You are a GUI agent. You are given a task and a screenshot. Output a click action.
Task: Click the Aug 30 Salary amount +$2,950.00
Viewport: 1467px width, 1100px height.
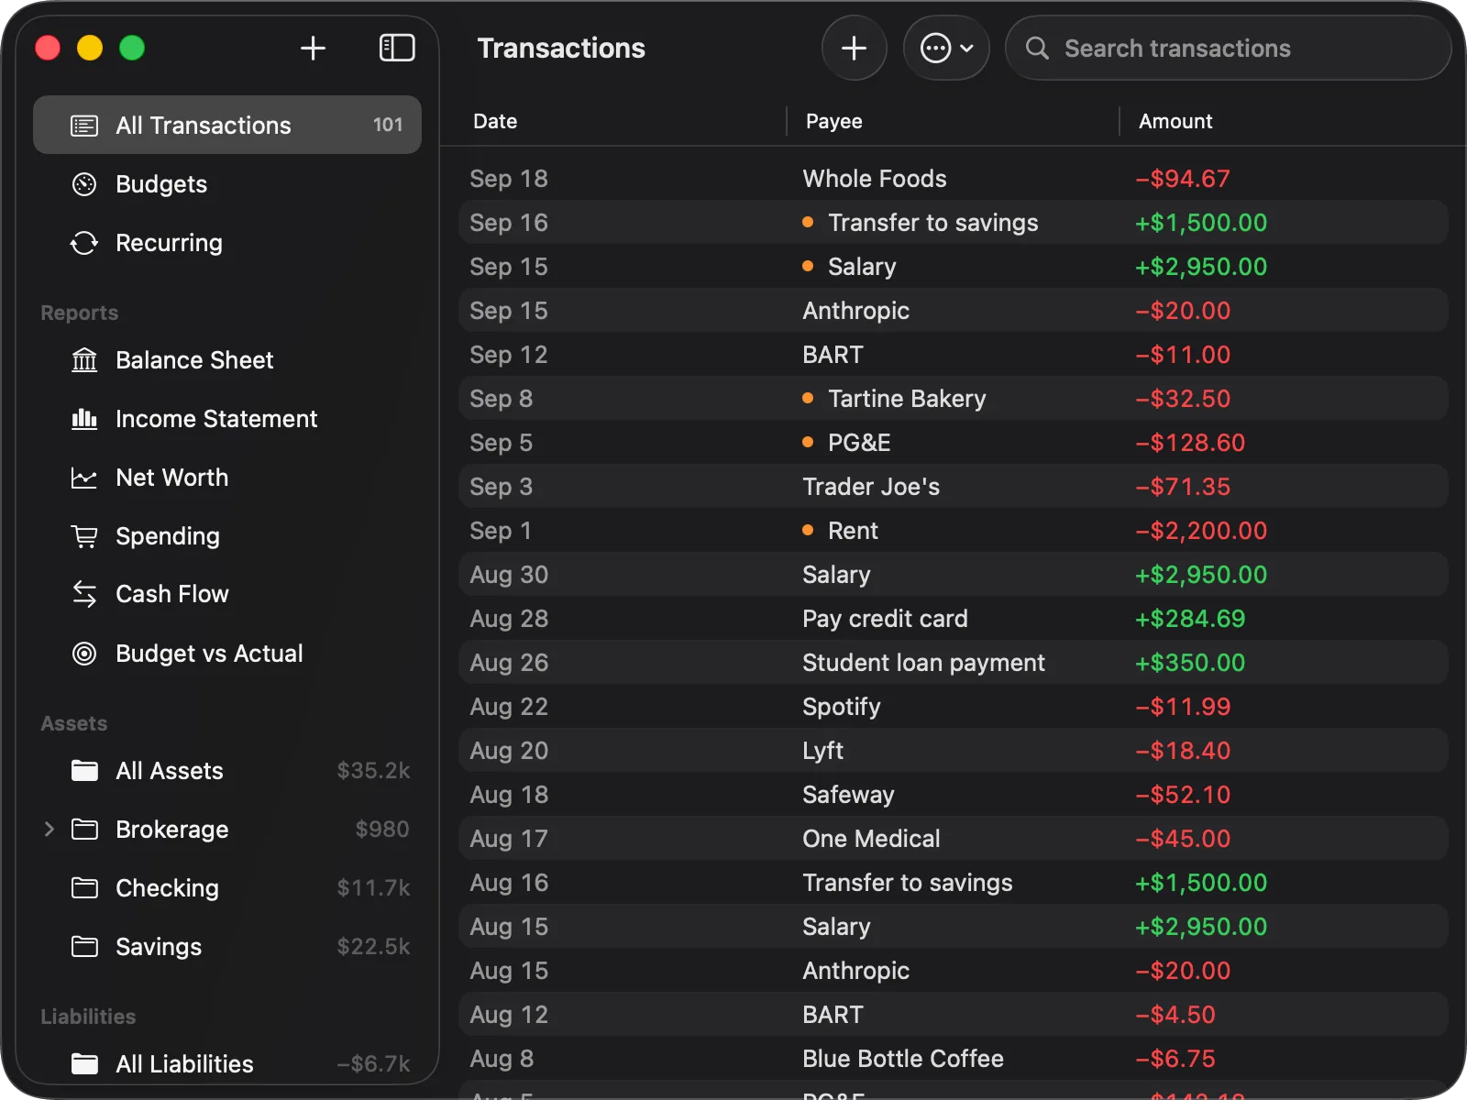pyautogui.click(x=1201, y=575)
